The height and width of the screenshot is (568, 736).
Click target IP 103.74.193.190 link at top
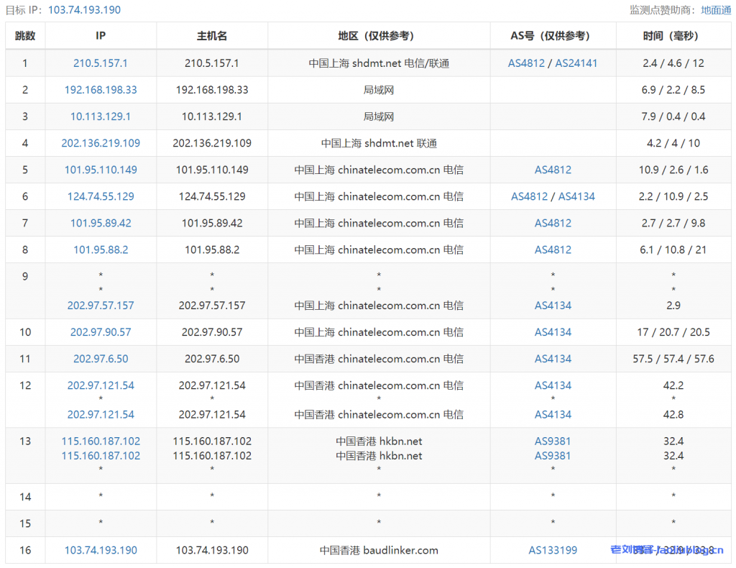point(84,10)
